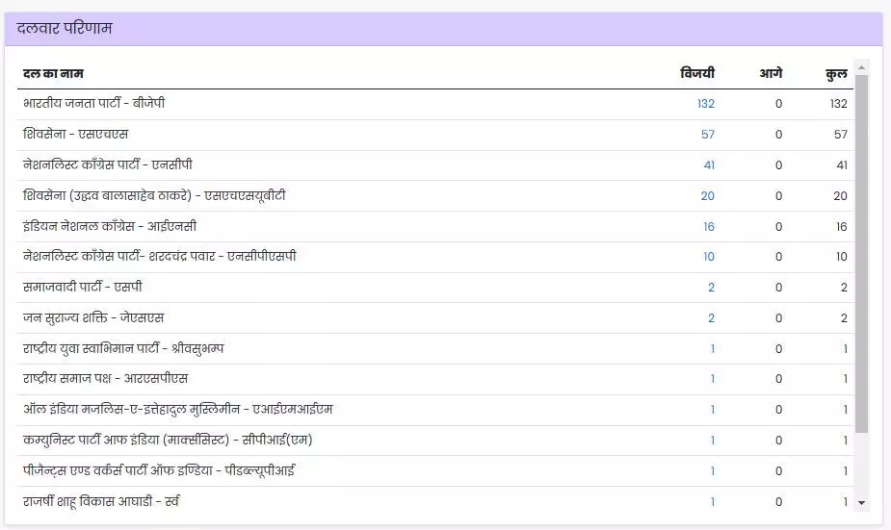Open the 41 won seats link for एनसीपी
The width and height of the screenshot is (891, 530).
point(709,165)
